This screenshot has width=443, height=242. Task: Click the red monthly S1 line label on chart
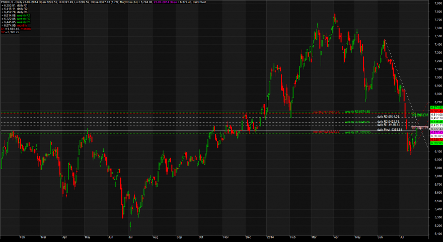(x=326, y=112)
